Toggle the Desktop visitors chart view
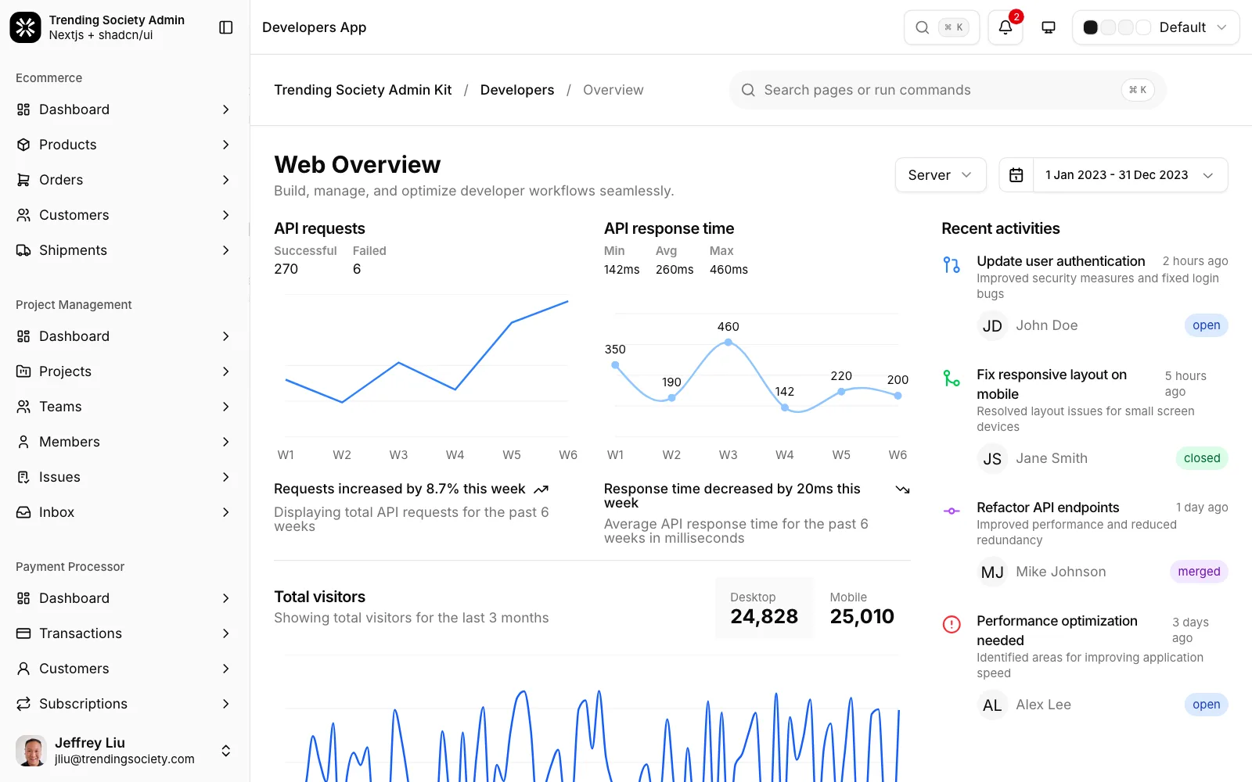Screen dimensions: 1252x782 pyautogui.click(x=764, y=608)
